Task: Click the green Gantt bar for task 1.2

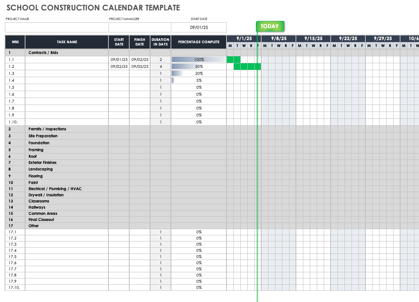Action: (247, 67)
